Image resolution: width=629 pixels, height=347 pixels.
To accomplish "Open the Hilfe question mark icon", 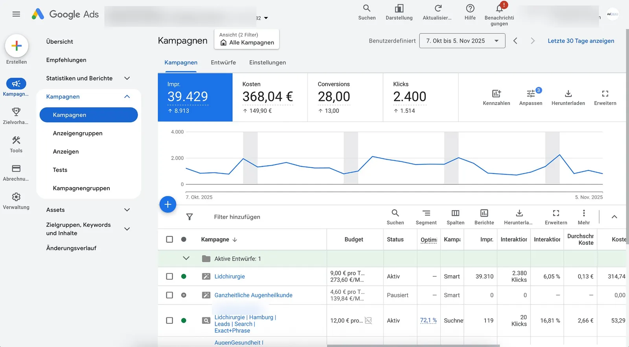I will tap(470, 8).
